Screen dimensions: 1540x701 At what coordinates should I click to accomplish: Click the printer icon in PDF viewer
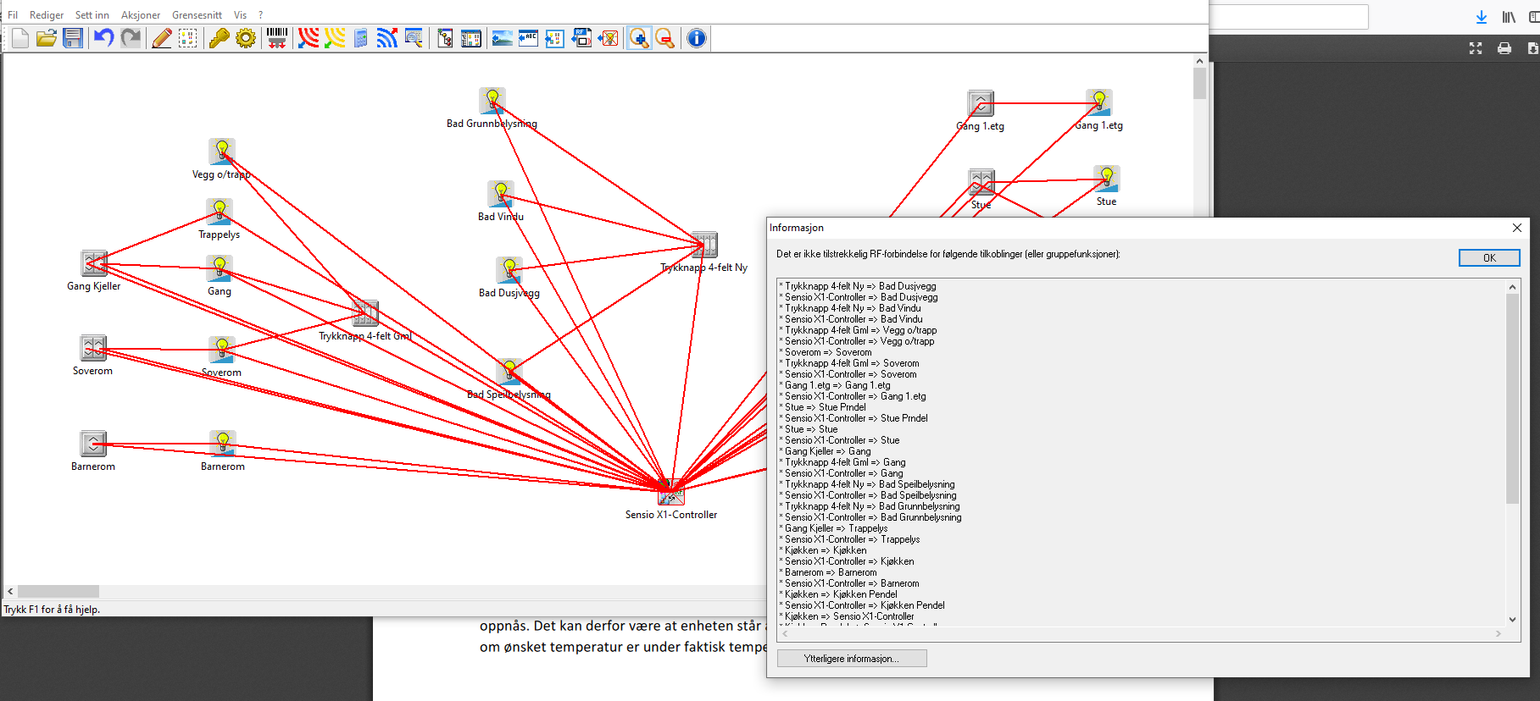tap(1504, 48)
